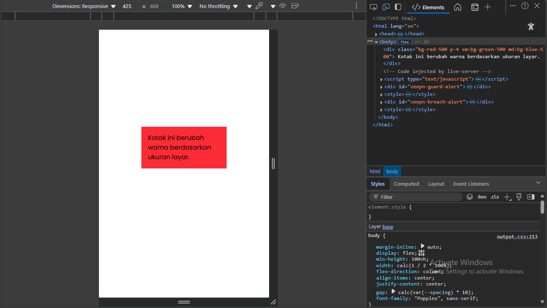Show more sidebar tabs chevron
The width and height of the screenshot is (547, 308).
pos(538,183)
